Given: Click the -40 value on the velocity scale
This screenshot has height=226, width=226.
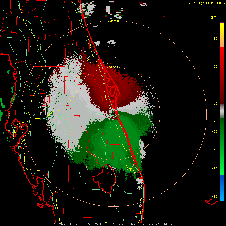Looking at the screenshot, I should [x=215, y=150].
